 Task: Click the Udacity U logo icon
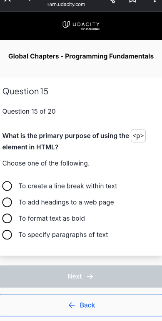[x=65, y=25]
